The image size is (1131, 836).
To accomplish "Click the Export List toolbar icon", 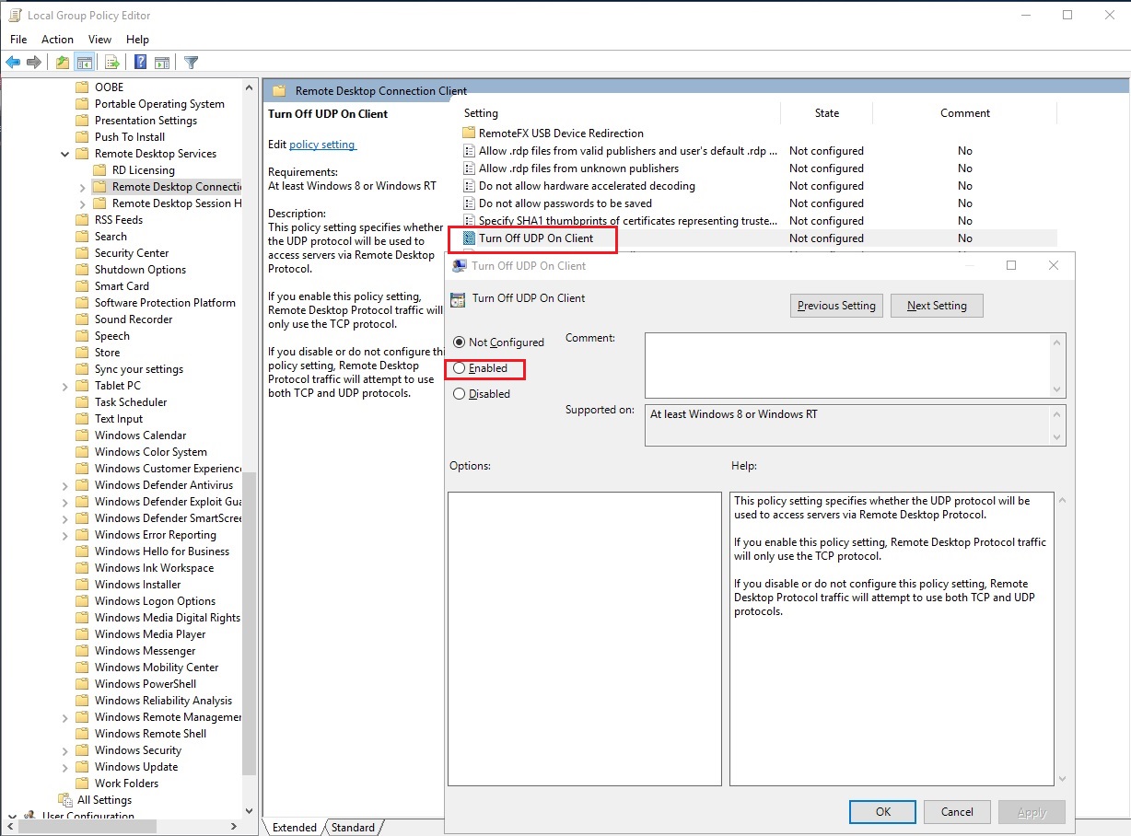I will [x=111, y=63].
